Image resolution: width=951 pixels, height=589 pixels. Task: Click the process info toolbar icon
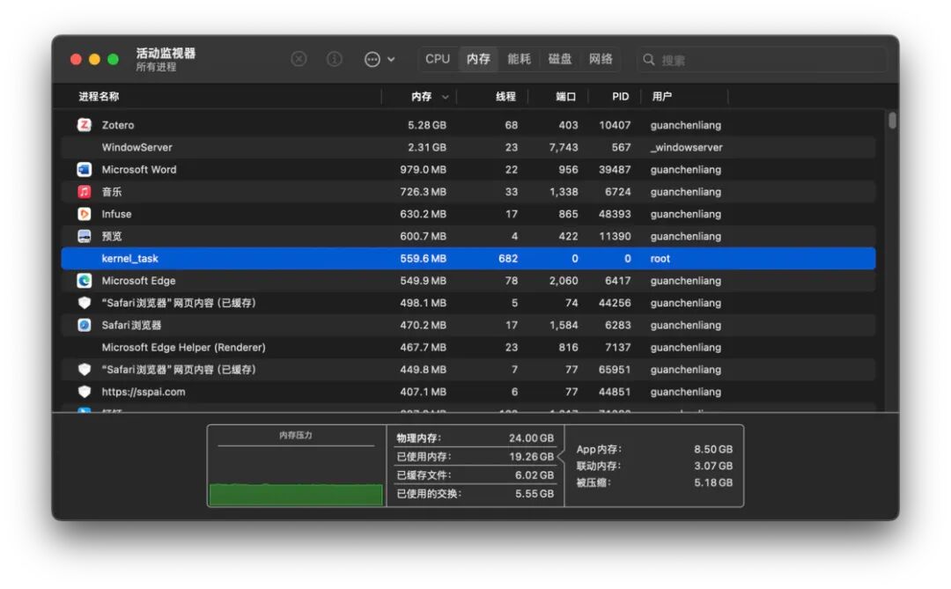click(335, 59)
